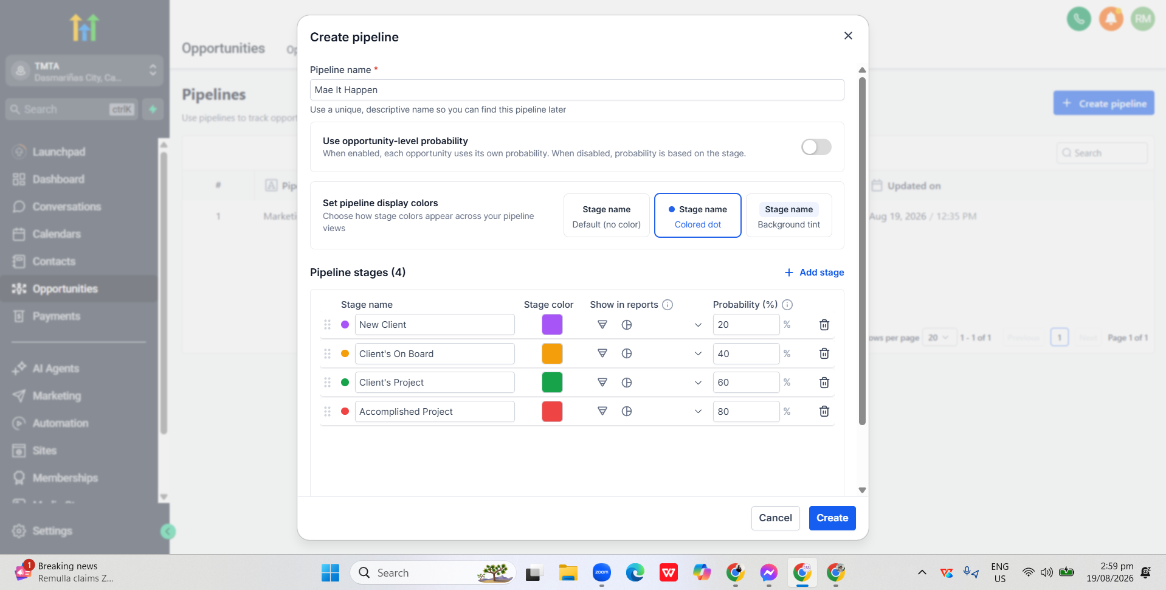Open Zoom from the taskbar
The image size is (1166, 590).
(x=601, y=572)
